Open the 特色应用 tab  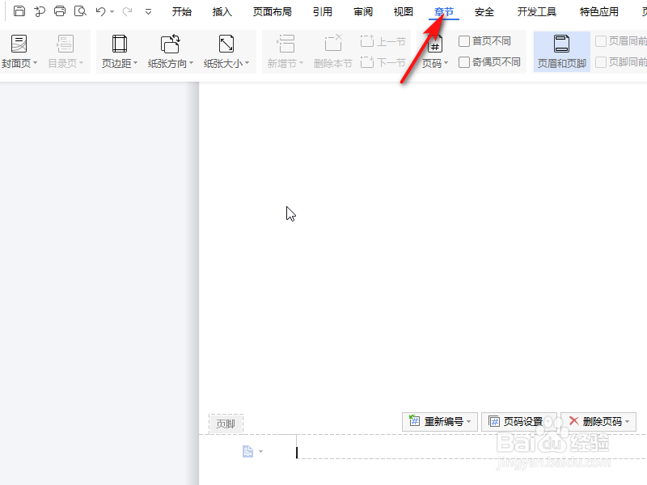(599, 12)
